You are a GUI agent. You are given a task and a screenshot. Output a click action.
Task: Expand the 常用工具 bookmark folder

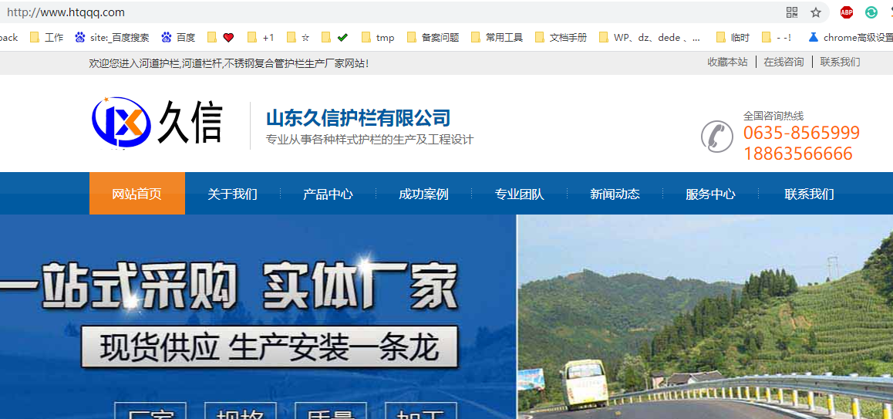(497, 37)
